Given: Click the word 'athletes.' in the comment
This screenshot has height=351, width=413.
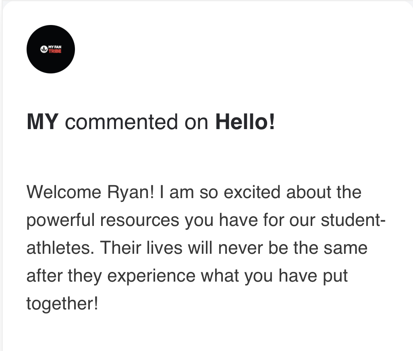Looking at the screenshot, I should (x=60, y=248).
